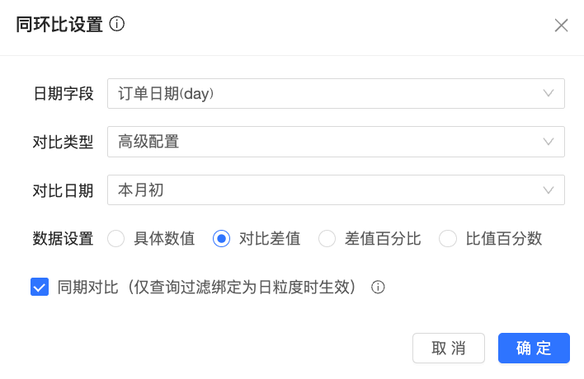The height and width of the screenshot is (379, 584).
Task: Click the 日期字段 label
Action: (64, 94)
